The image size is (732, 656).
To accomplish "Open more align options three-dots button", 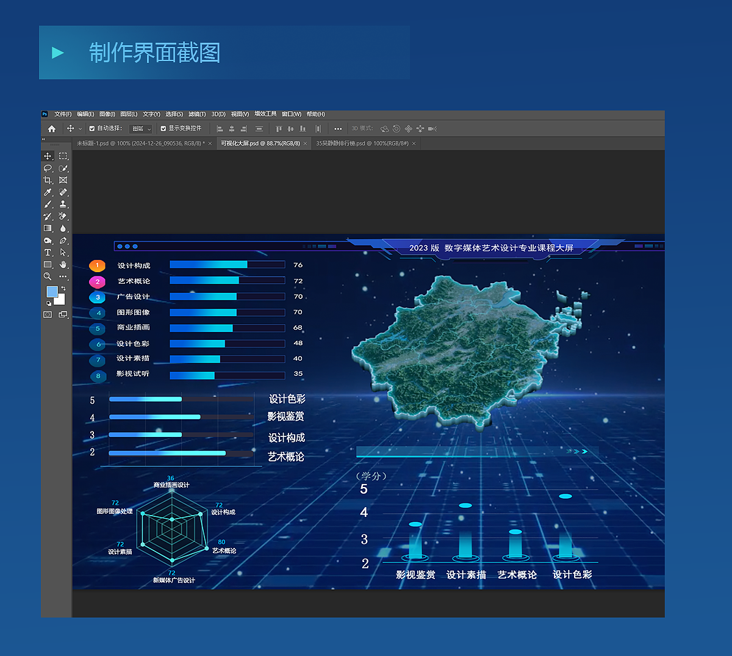I will click(338, 129).
